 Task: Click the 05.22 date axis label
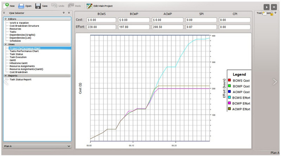pos(174,145)
